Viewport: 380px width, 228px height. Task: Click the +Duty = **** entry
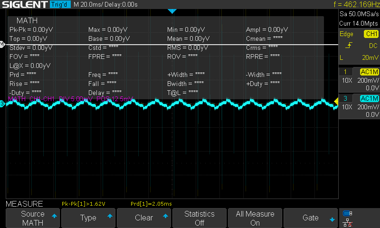263,84
